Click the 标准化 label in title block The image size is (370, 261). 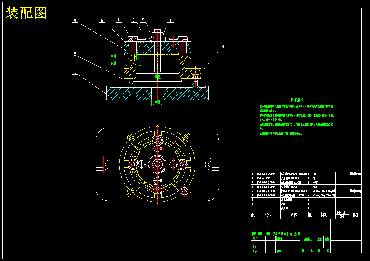(x=279, y=238)
